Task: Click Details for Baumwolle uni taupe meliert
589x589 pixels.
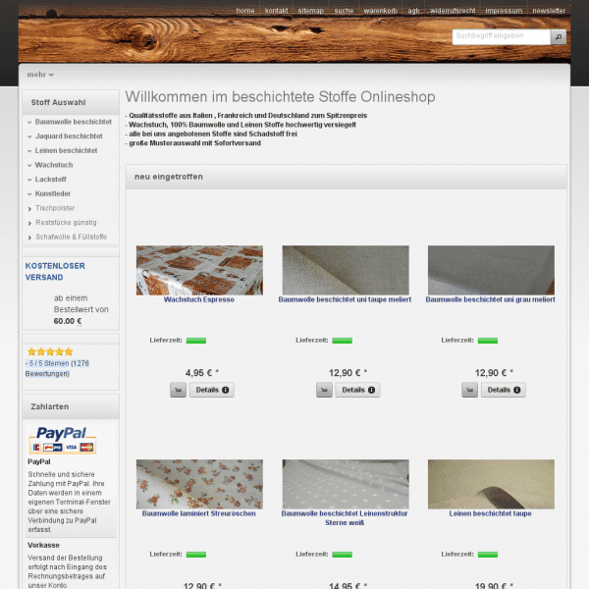Action: click(x=357, y=390)
